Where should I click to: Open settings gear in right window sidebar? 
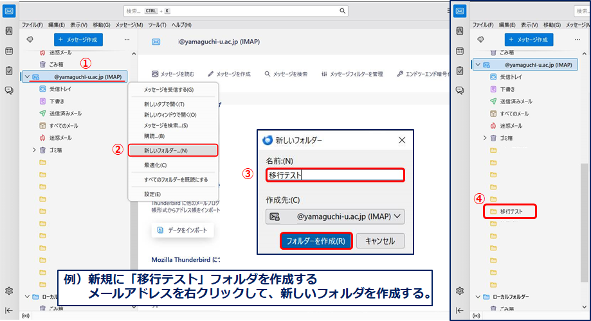click(x=460, y=291)
